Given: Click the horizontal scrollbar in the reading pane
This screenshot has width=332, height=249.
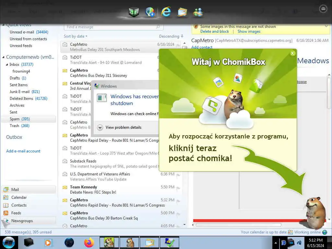Looking at the screenshot, I should pos(239,225).
